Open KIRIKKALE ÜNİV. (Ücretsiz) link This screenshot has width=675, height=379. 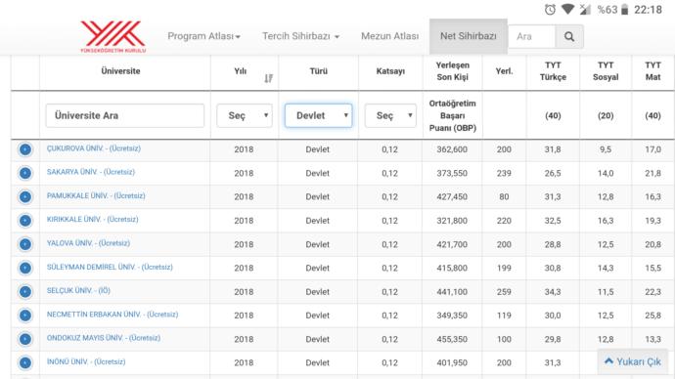pyautogui.click(x=92, y=219)
